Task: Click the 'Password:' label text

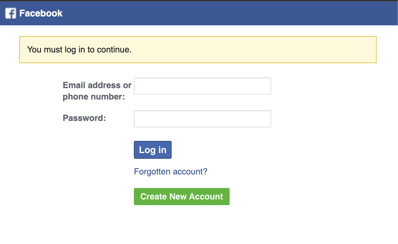Action: (84, 118)
